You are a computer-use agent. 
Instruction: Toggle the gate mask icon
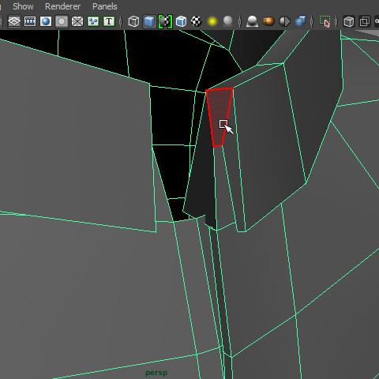62,21
